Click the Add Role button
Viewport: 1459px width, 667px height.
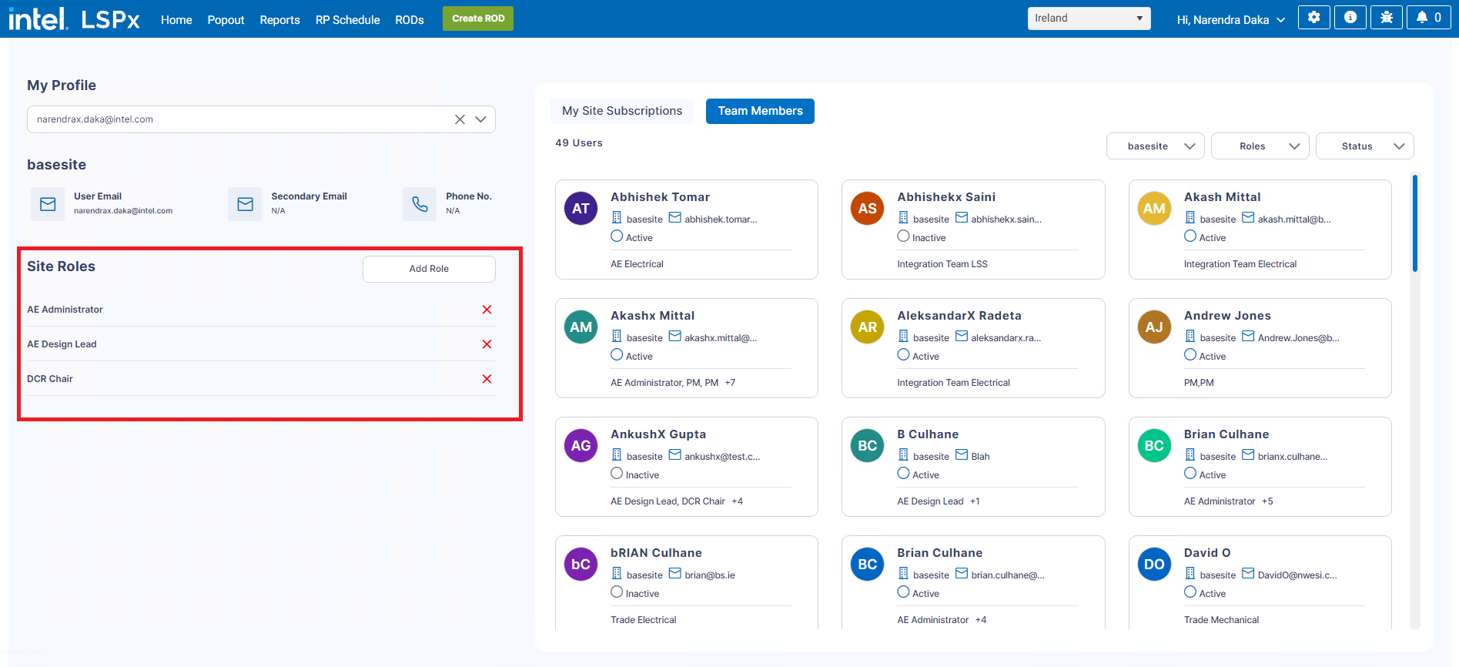[x=429, y=269]
